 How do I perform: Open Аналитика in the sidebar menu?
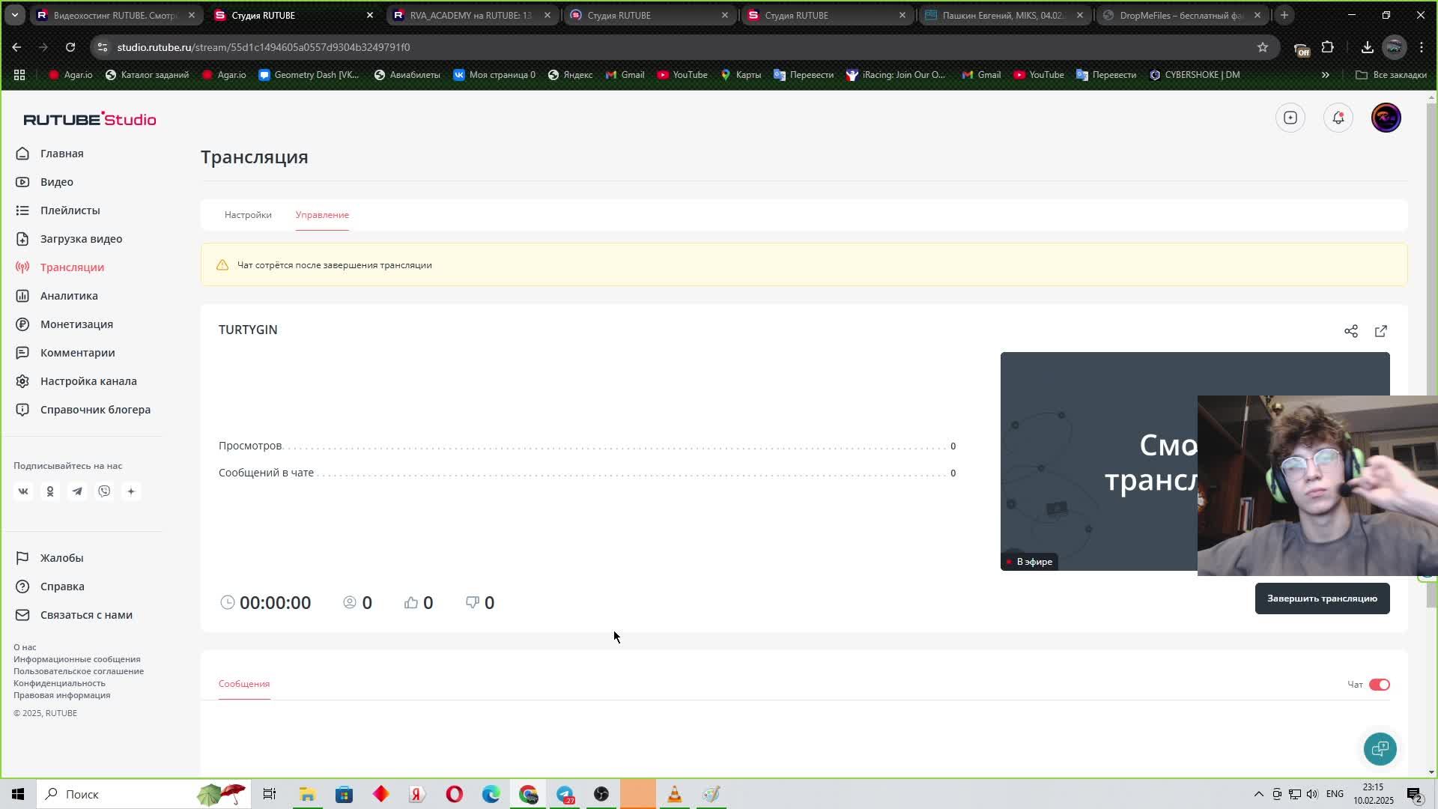tap(69, 296)
